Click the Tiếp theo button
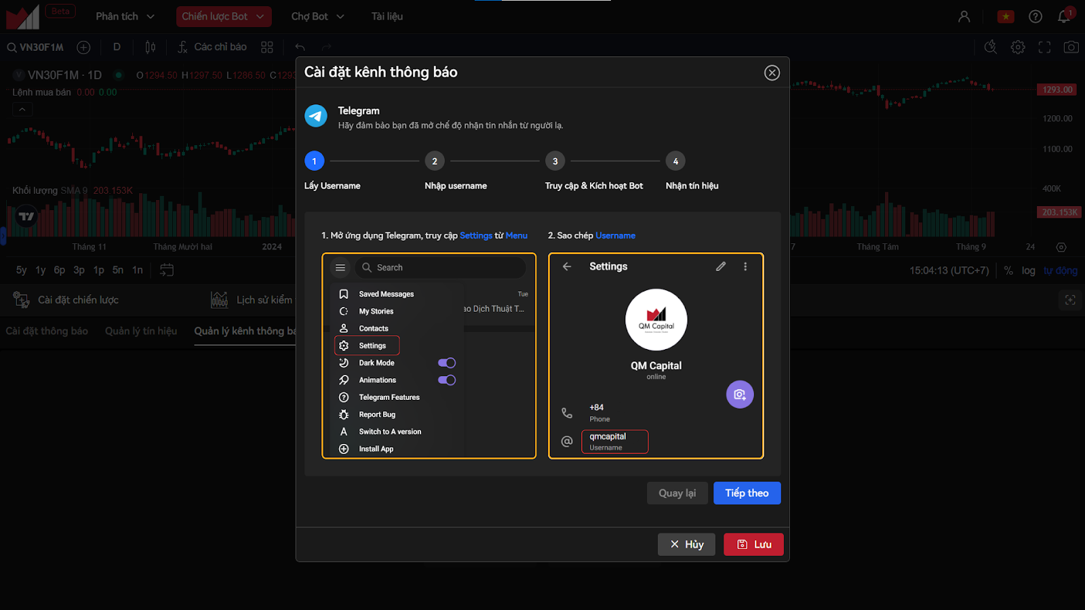The image size is (1085, 610). (x=747, y=493)
